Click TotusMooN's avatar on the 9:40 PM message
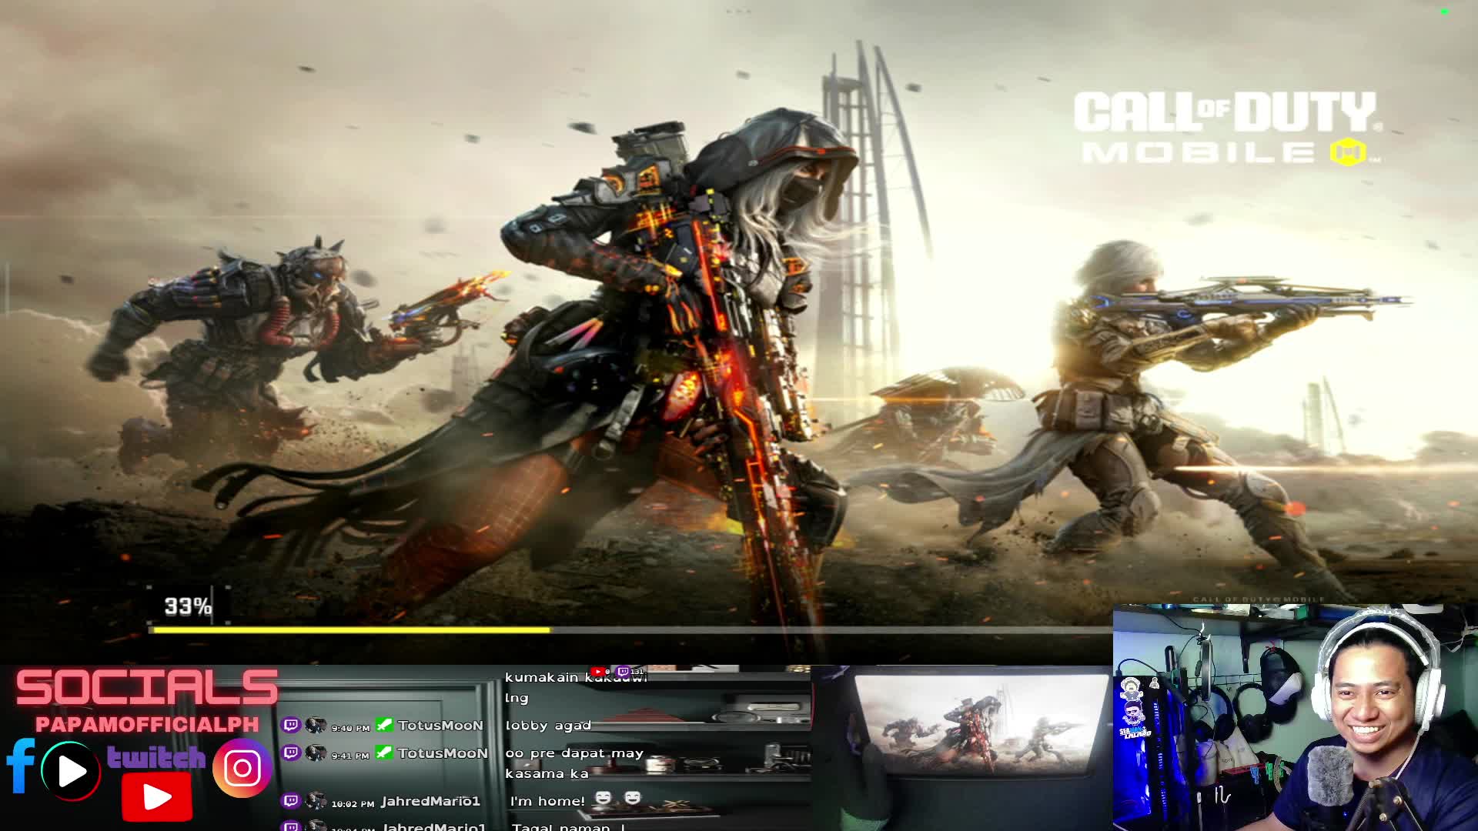The image size is (1478, 831). tap(316, 725)
